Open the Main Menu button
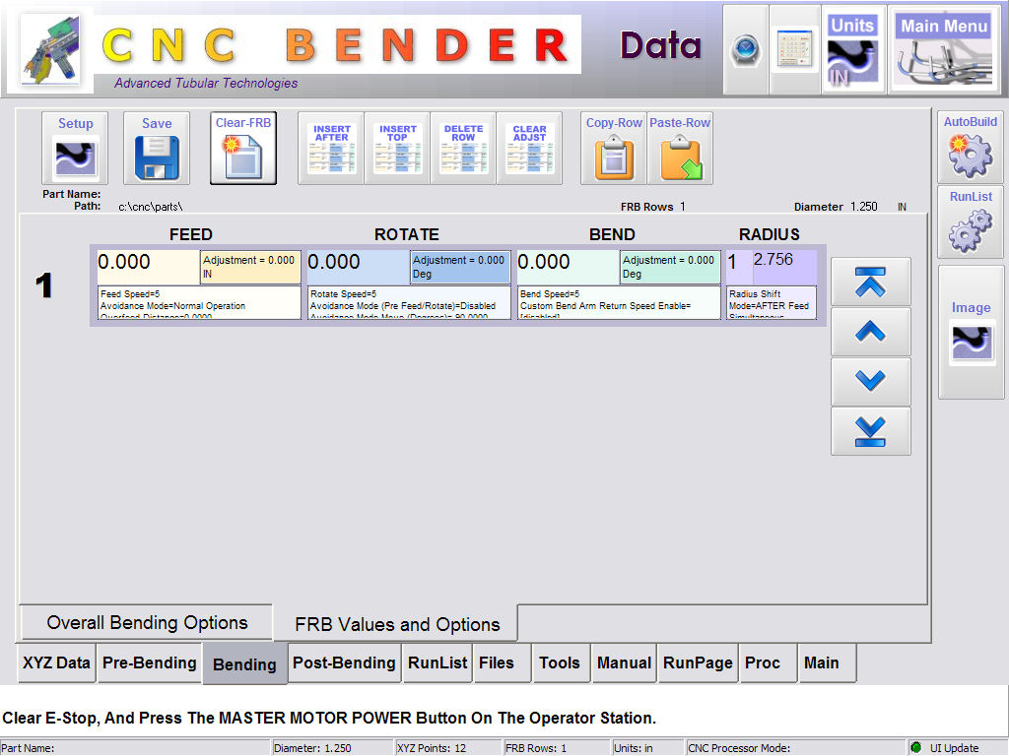 [943, 49]
